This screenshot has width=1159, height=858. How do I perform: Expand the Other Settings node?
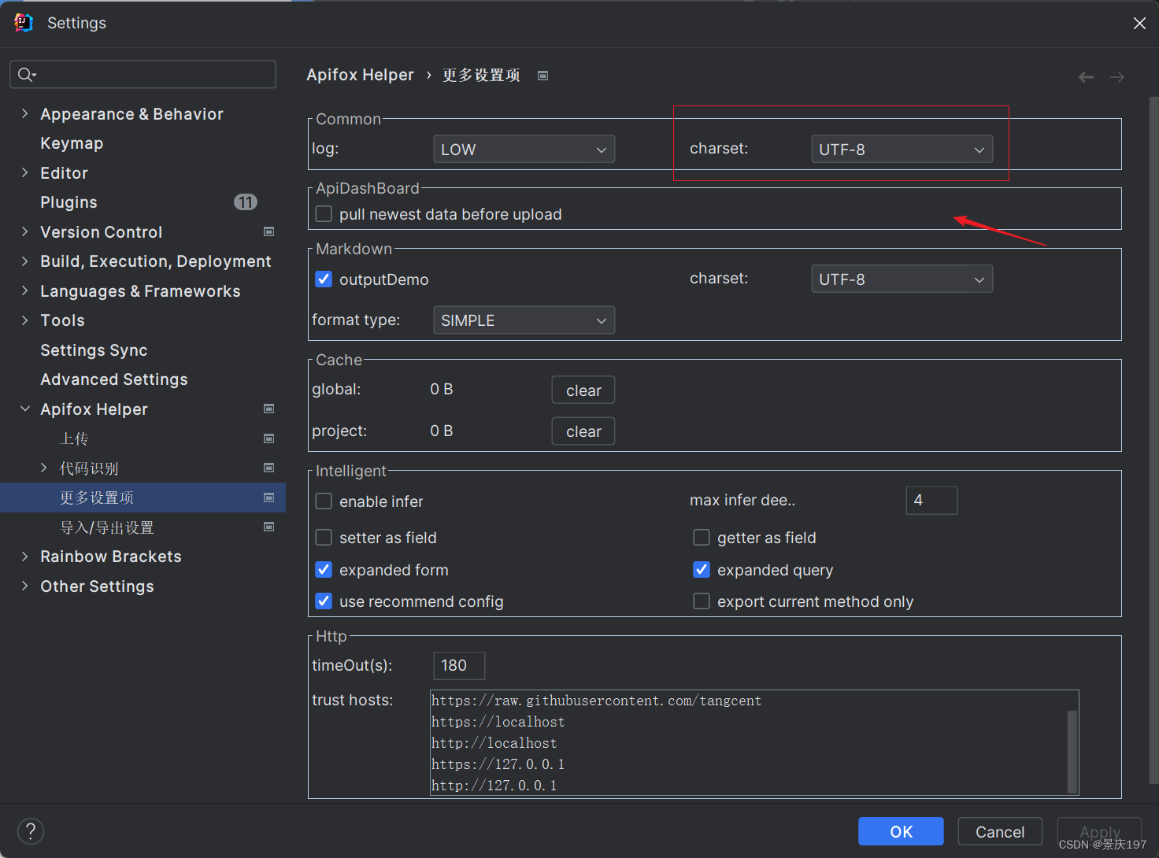(x=24, y=586)
